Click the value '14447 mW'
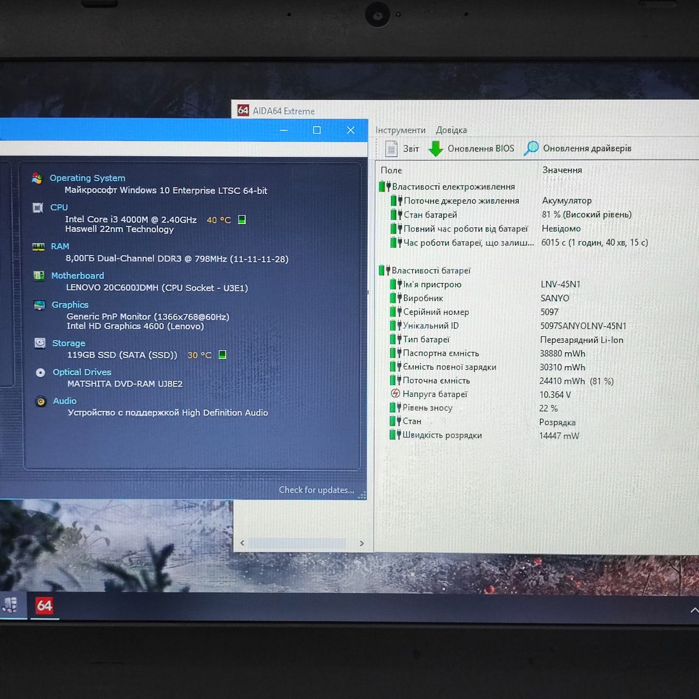The width and height of the screenshot is (699, 699). (x=559, y=436)
